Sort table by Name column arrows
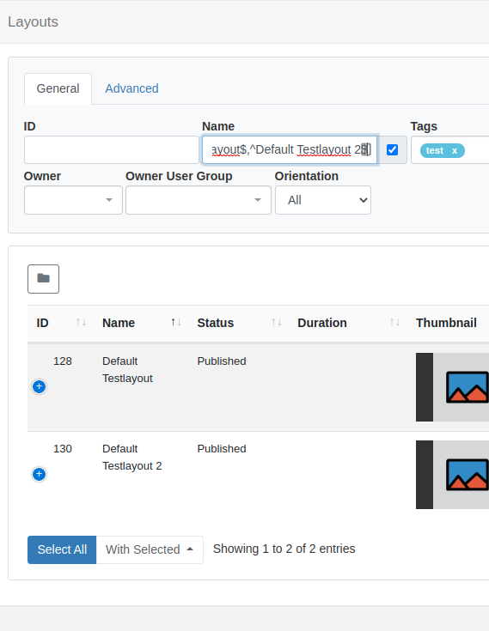 (x=176, y=322)
